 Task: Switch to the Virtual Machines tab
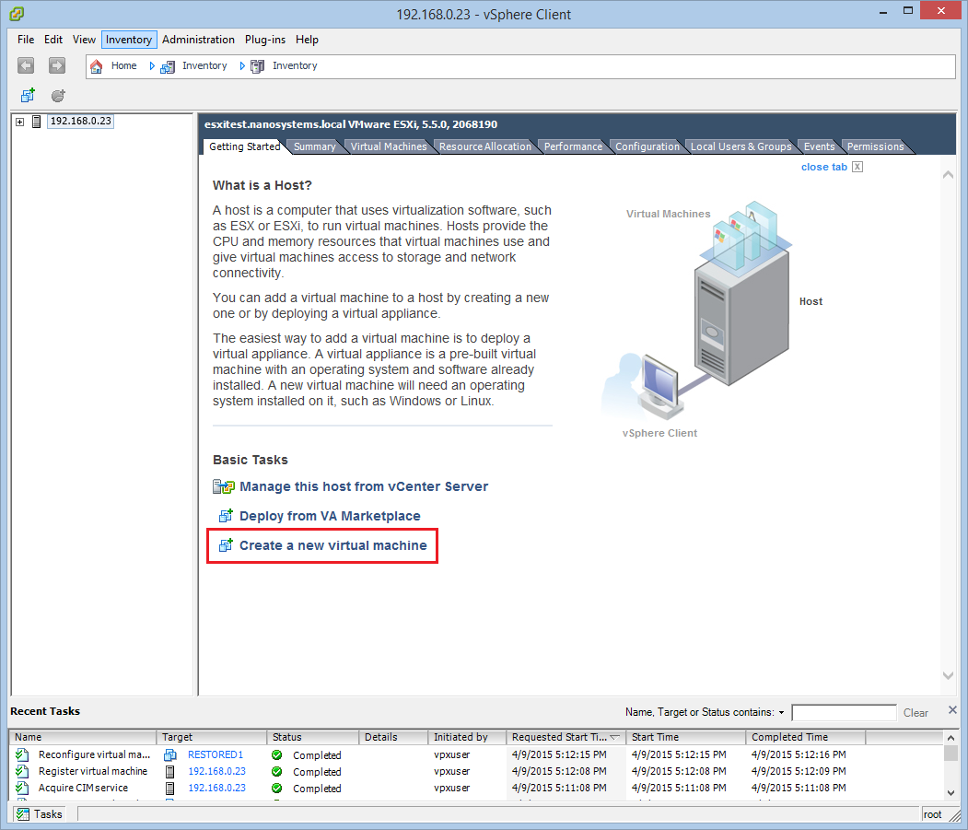(x=389, y=146)
